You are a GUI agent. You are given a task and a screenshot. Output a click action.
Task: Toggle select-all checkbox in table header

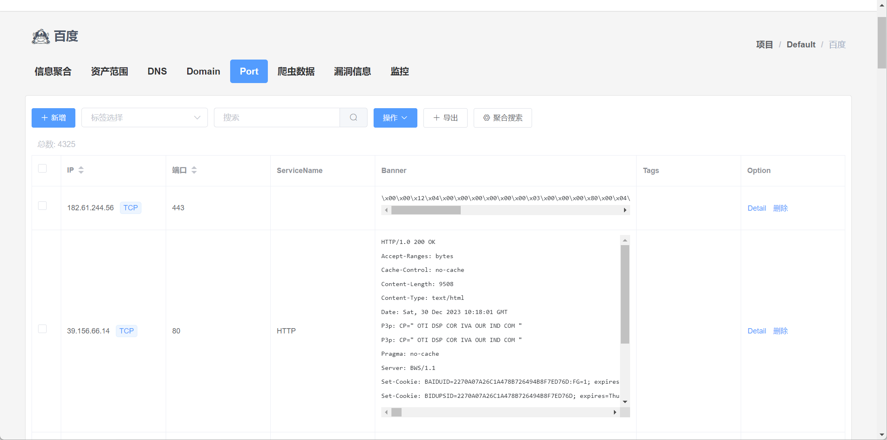(x=42, y=168)
